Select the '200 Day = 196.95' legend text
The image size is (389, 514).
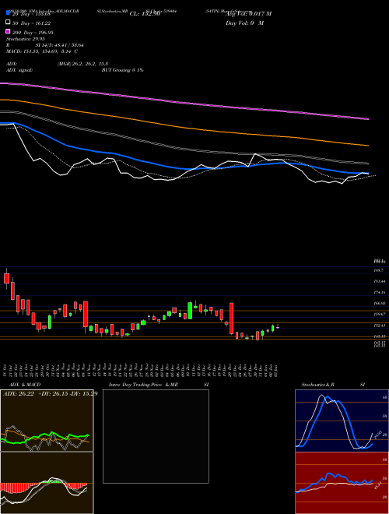point(33,33)
